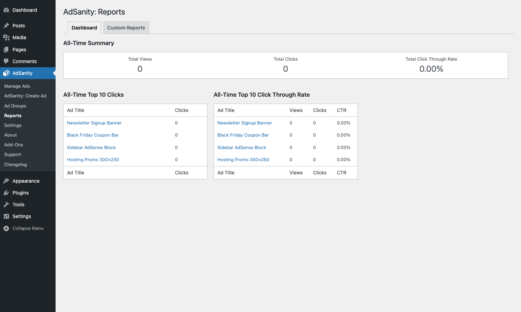Click the All-Time Summary heading
Viewport: 521px width, 312px height.
[x=89, y=43]
